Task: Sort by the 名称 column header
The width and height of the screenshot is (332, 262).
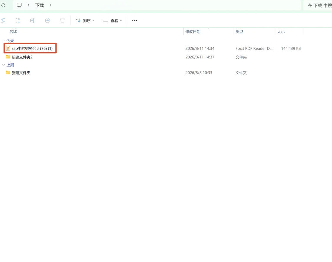Action: tap(13, 32)
